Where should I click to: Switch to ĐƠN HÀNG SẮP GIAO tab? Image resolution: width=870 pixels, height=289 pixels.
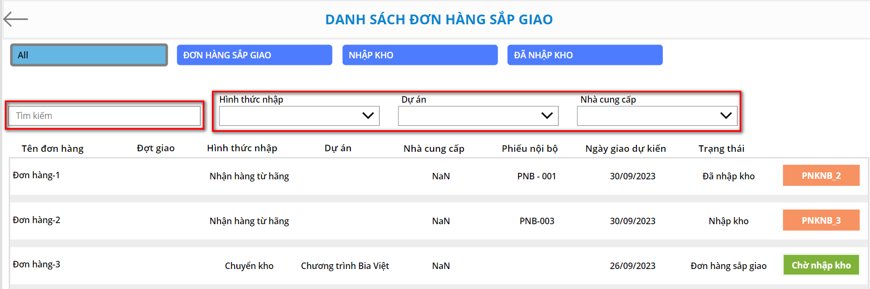coord(254,55)
